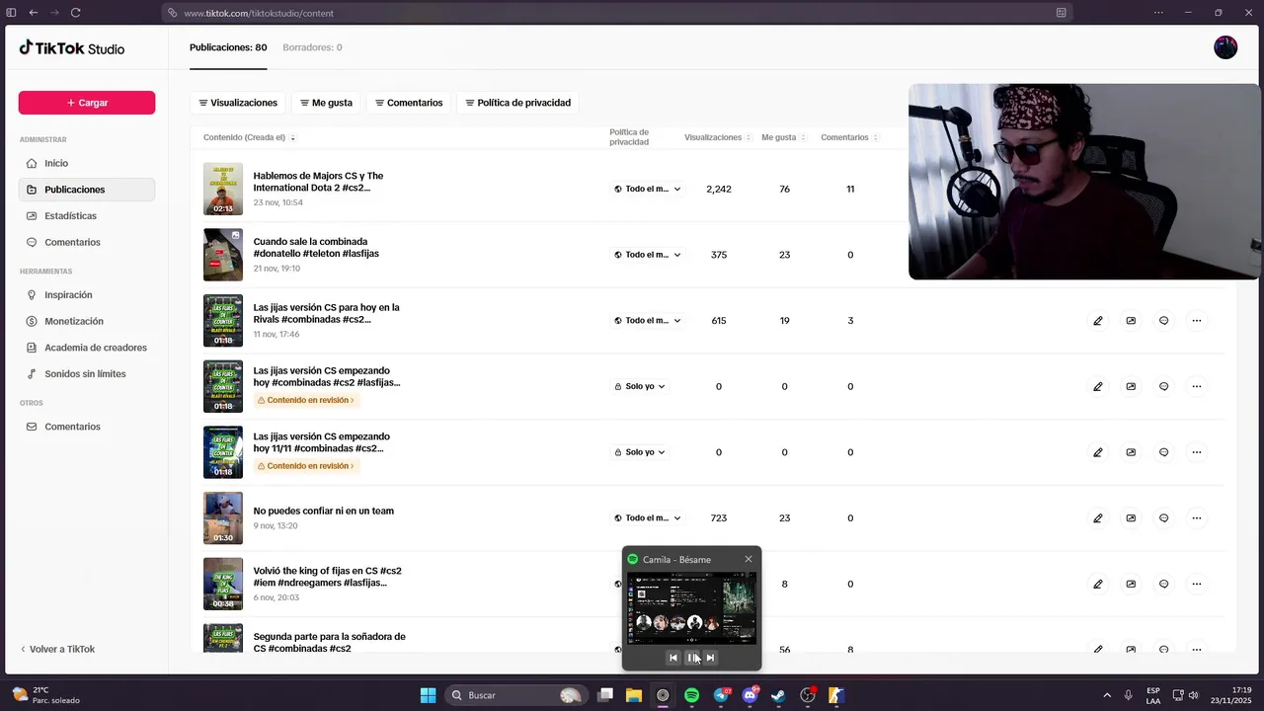Open the Comentarios filter chip

pyautogui.click(x=409, y=103)
